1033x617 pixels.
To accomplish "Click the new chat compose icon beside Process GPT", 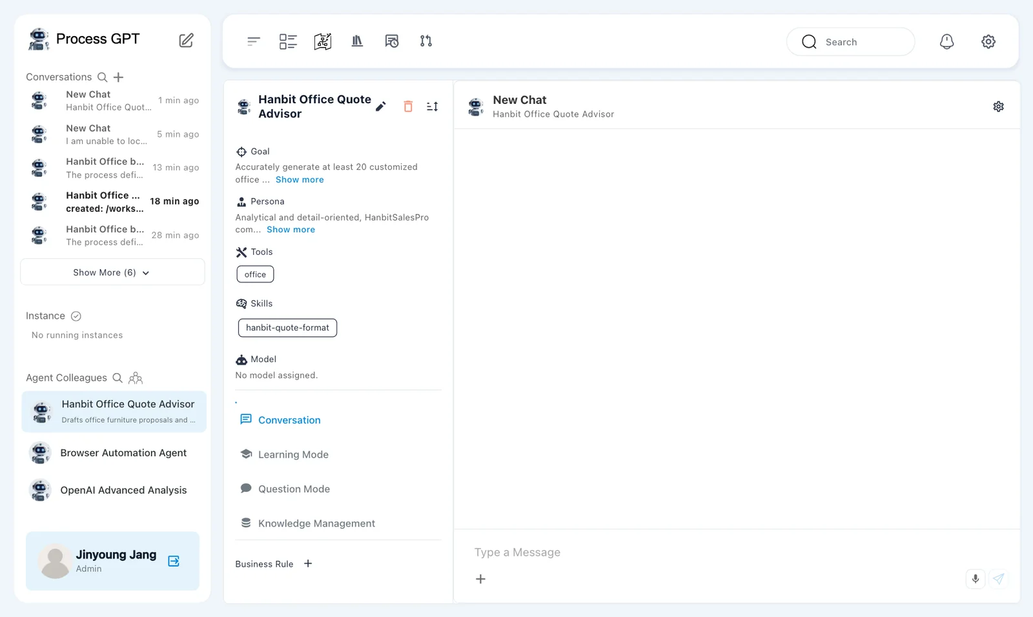I will tap(186, 40).
